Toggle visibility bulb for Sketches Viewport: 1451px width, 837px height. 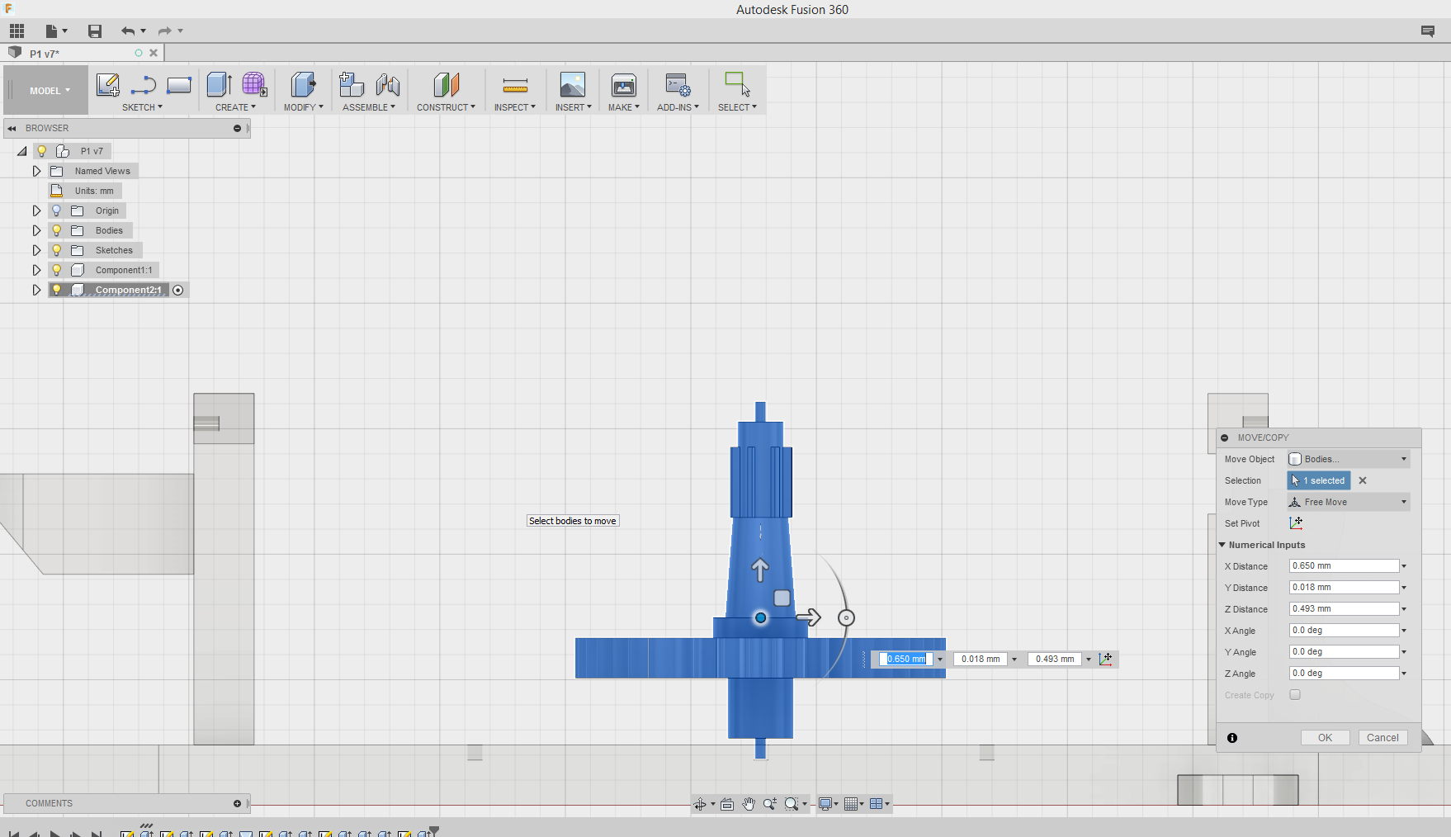56,250
